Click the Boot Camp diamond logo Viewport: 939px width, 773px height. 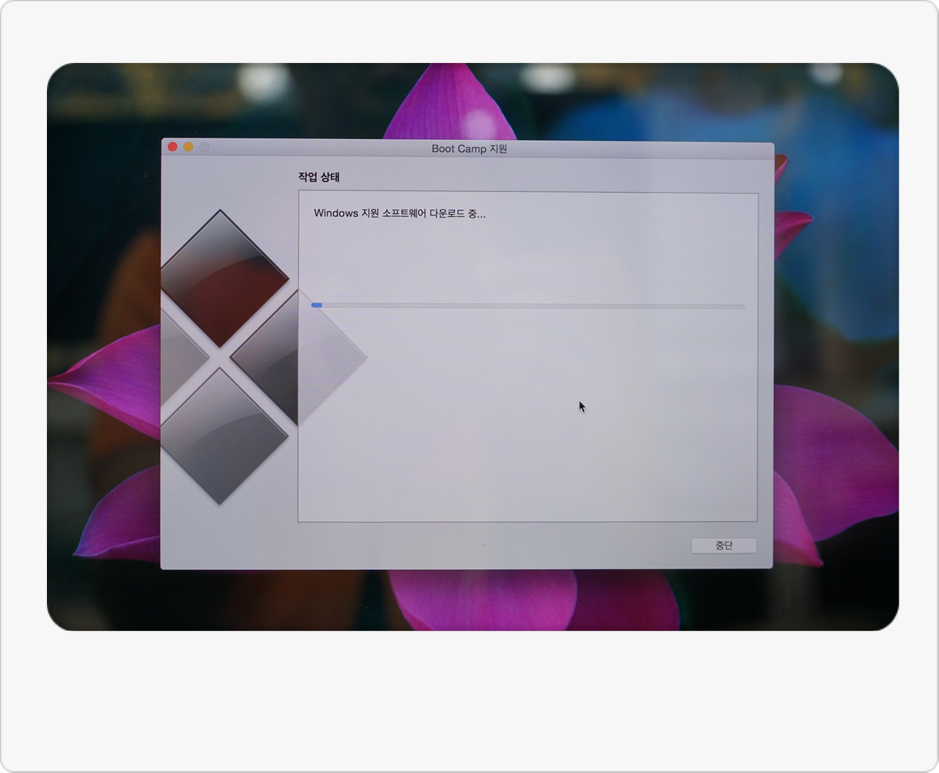[x=263, y=357]
